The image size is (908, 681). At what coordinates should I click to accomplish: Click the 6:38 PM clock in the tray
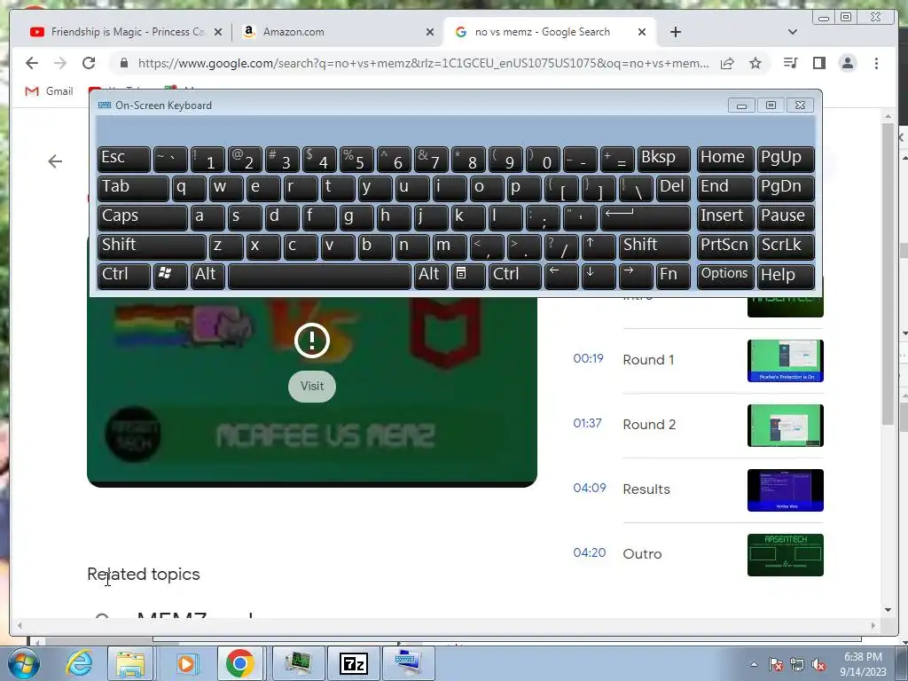click(864, 657)
